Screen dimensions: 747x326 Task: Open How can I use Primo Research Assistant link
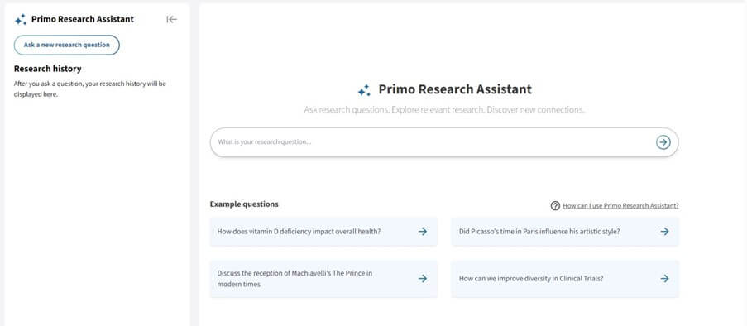pyautogui.click(x=620, y=206)
